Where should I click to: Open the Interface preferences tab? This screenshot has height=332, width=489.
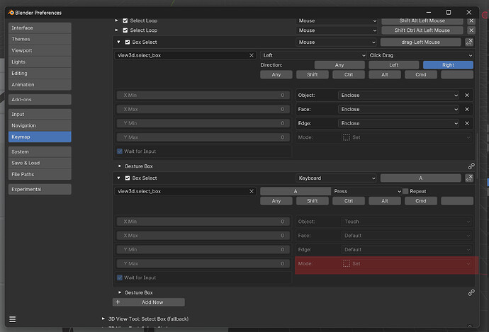[x=40, y=28]
